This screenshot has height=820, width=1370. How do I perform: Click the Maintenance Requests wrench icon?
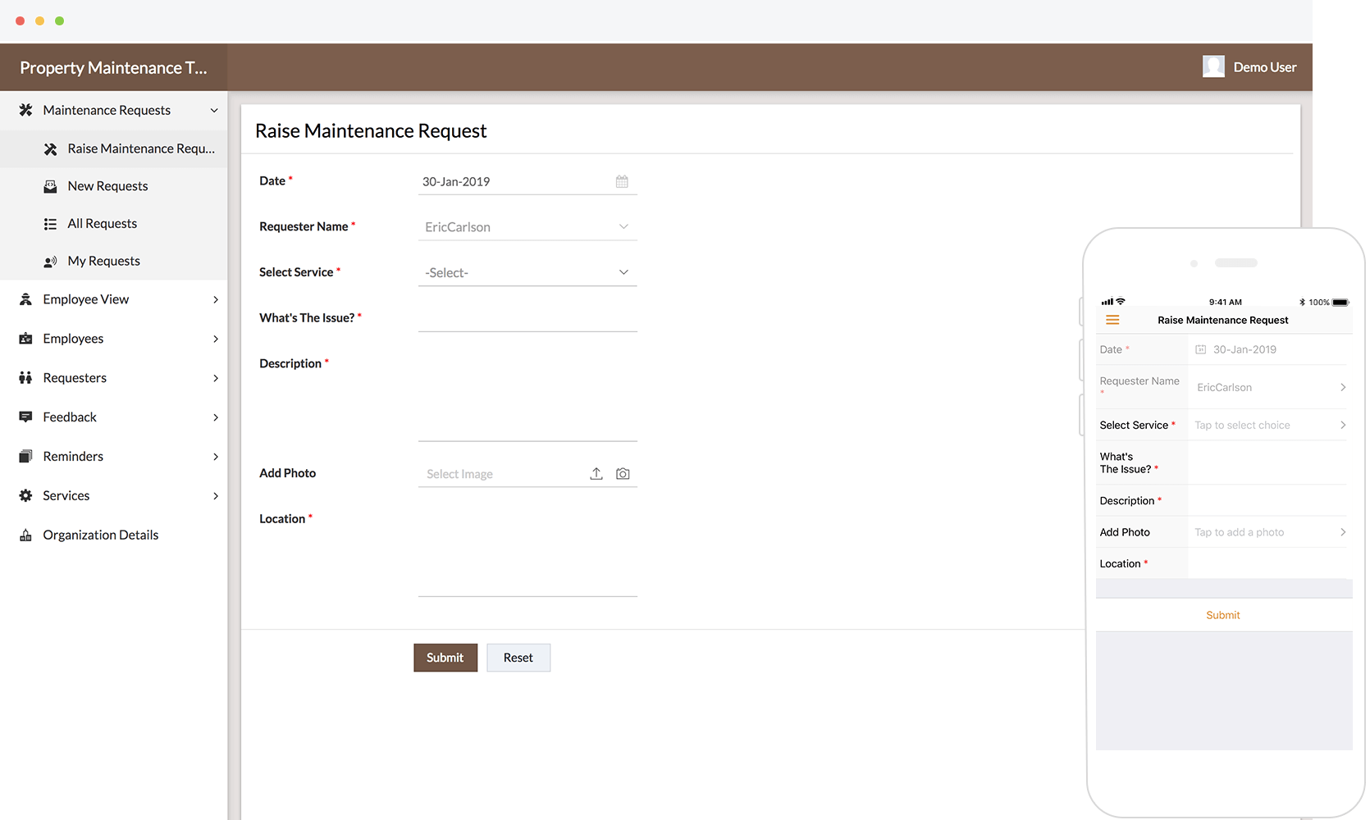[25, 110]
